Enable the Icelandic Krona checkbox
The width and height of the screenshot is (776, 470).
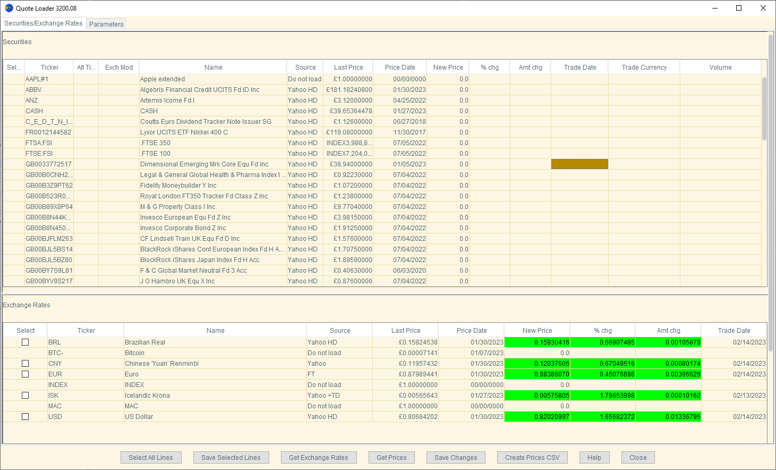click(x=25, y=396)
